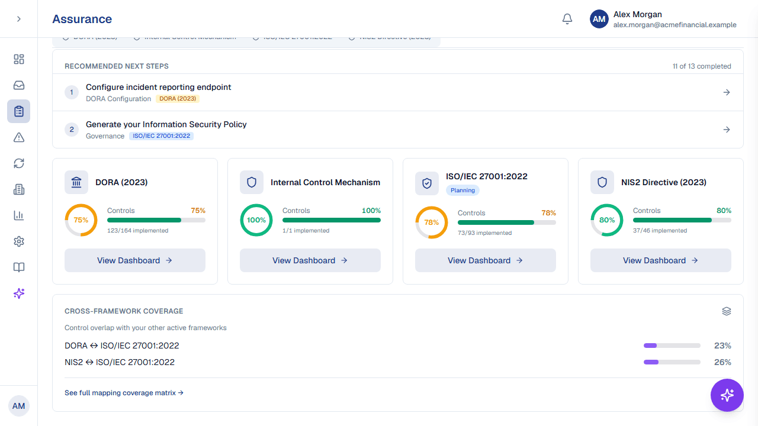
Task: View Dashboard for DORA (2023)
Action: (135, 260)
